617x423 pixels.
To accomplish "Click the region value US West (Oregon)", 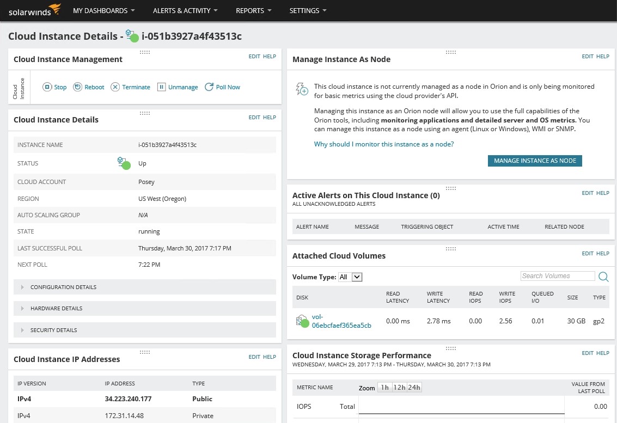I will click(x=162, y=199).
